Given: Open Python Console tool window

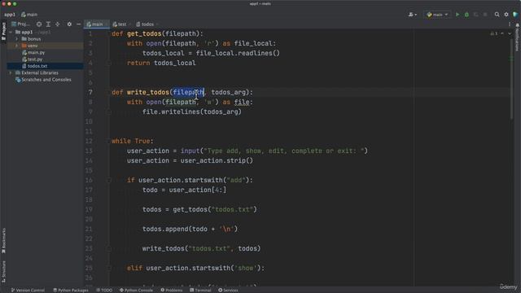Looking at the screenshot, I should point(136,291).
